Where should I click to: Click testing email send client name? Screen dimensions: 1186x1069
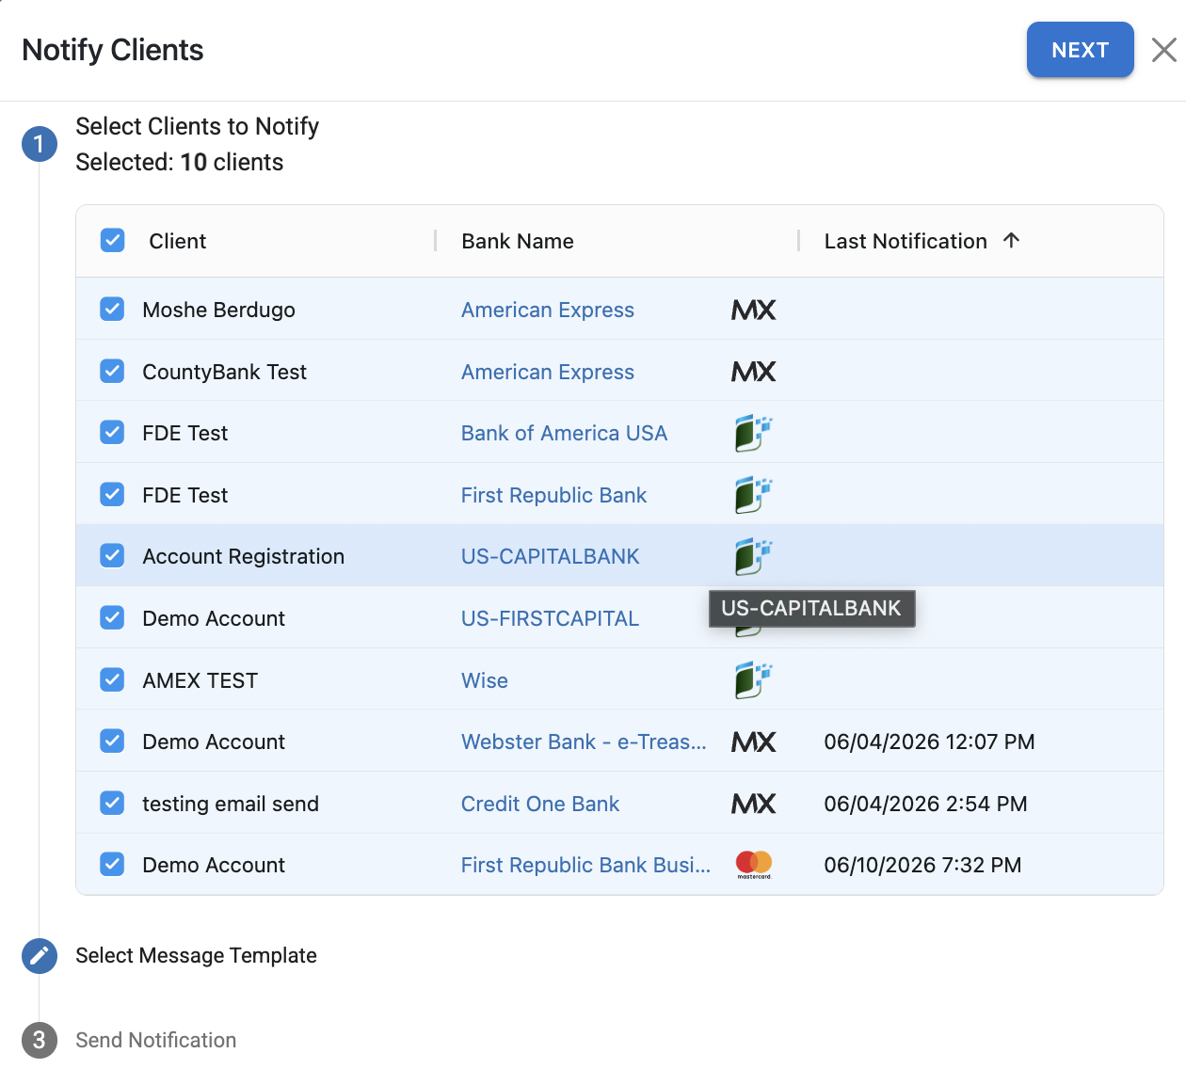click(x=231, y=804)
